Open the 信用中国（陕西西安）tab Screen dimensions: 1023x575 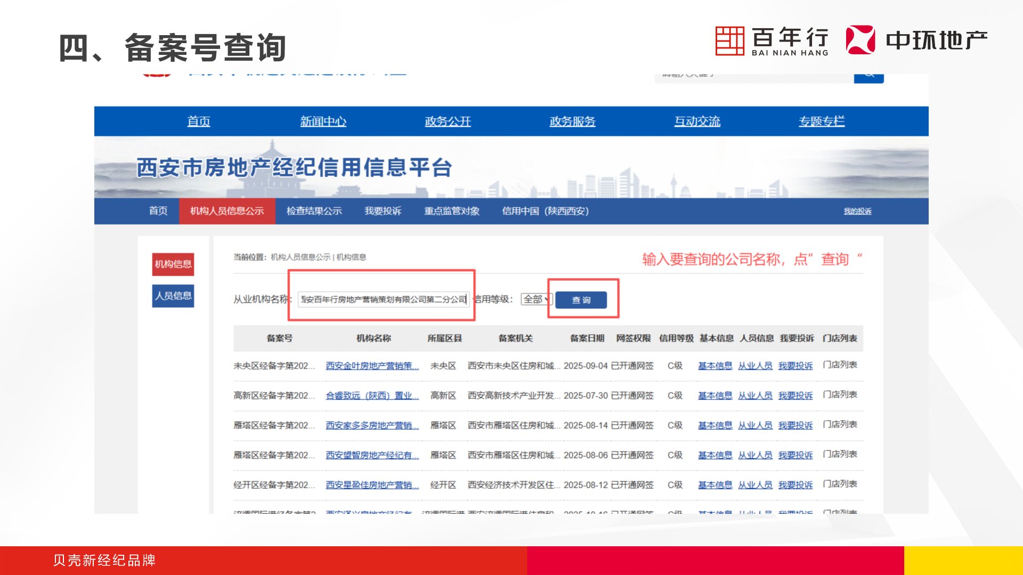pos(545,211)
